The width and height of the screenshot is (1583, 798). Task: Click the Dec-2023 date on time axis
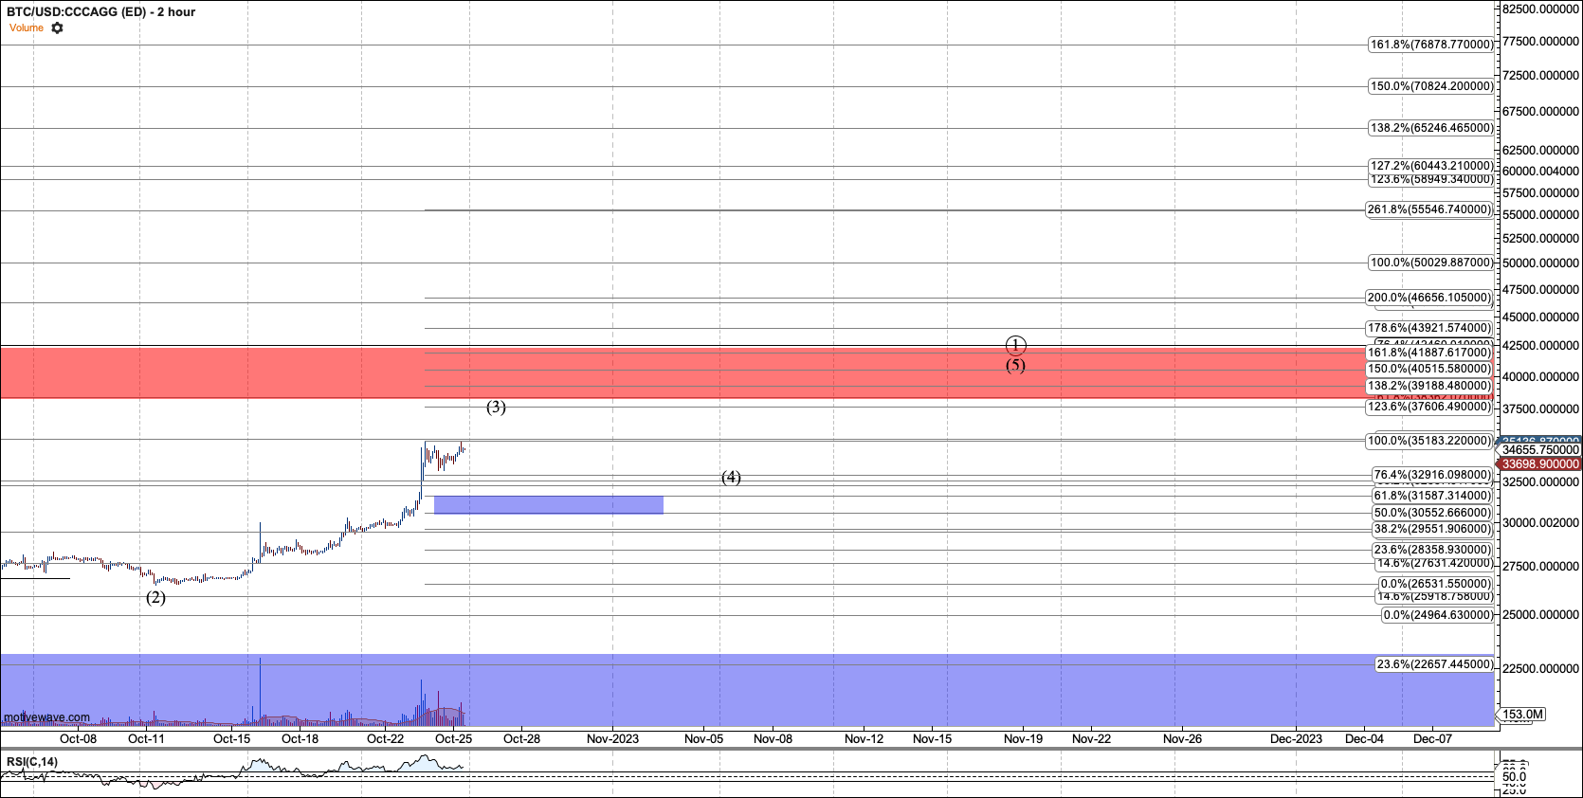[x=1297, y=739]
